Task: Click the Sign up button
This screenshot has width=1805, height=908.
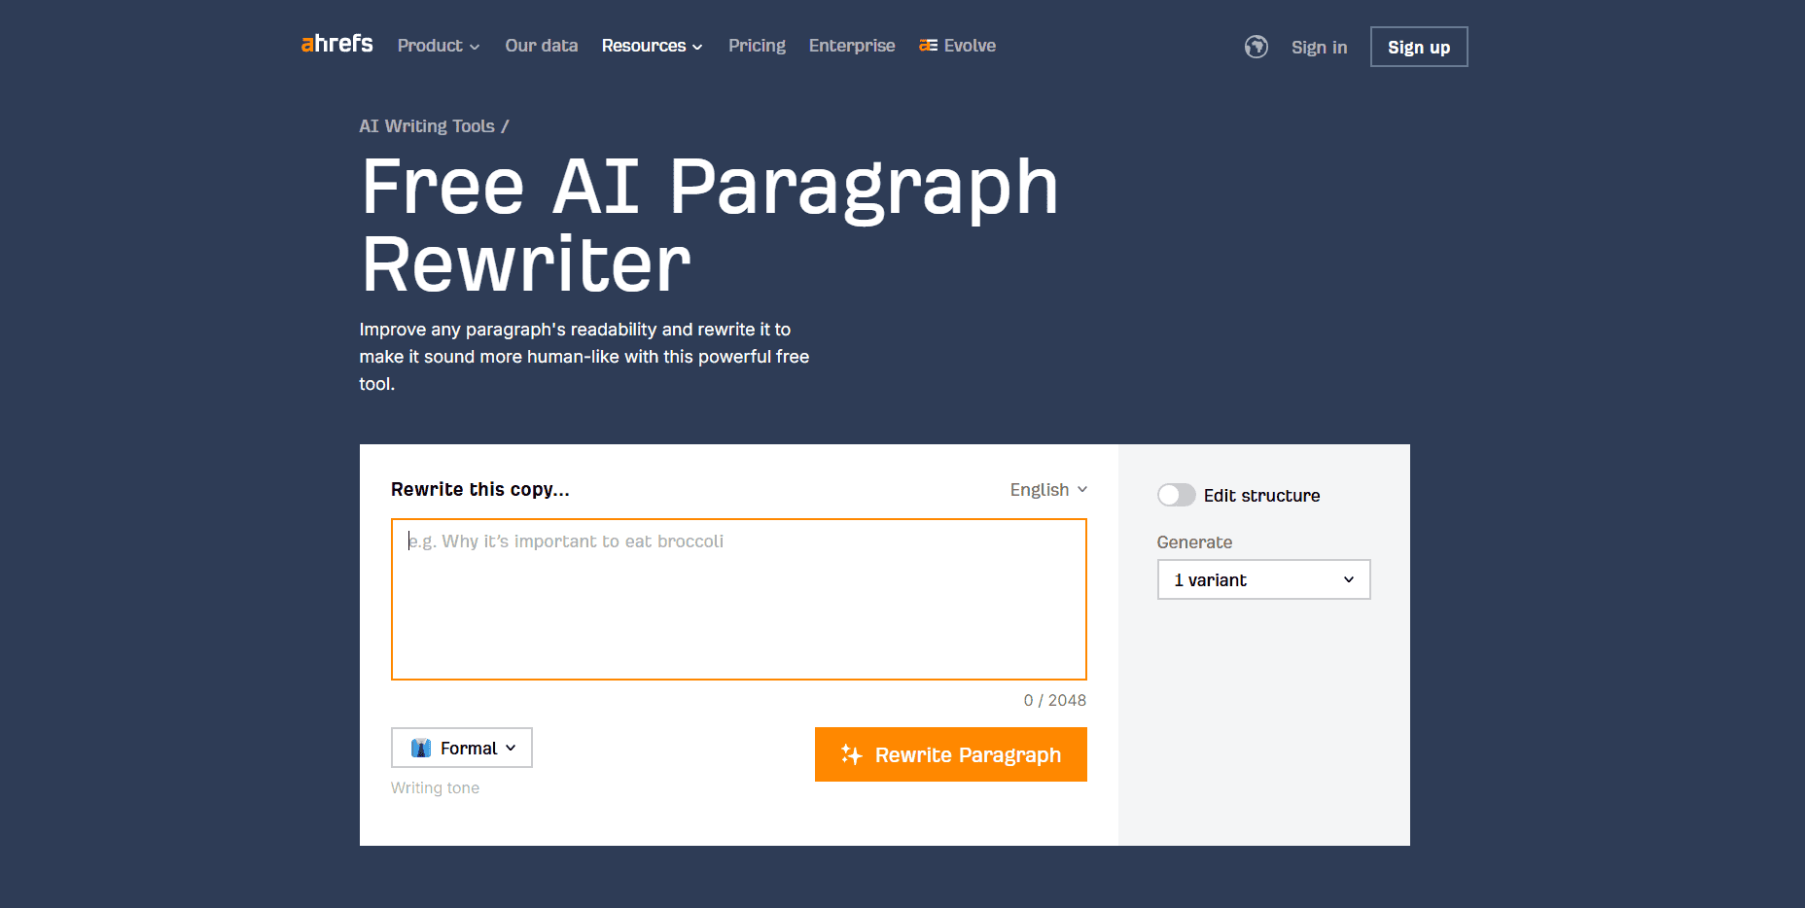Action: pos(1419,47)
